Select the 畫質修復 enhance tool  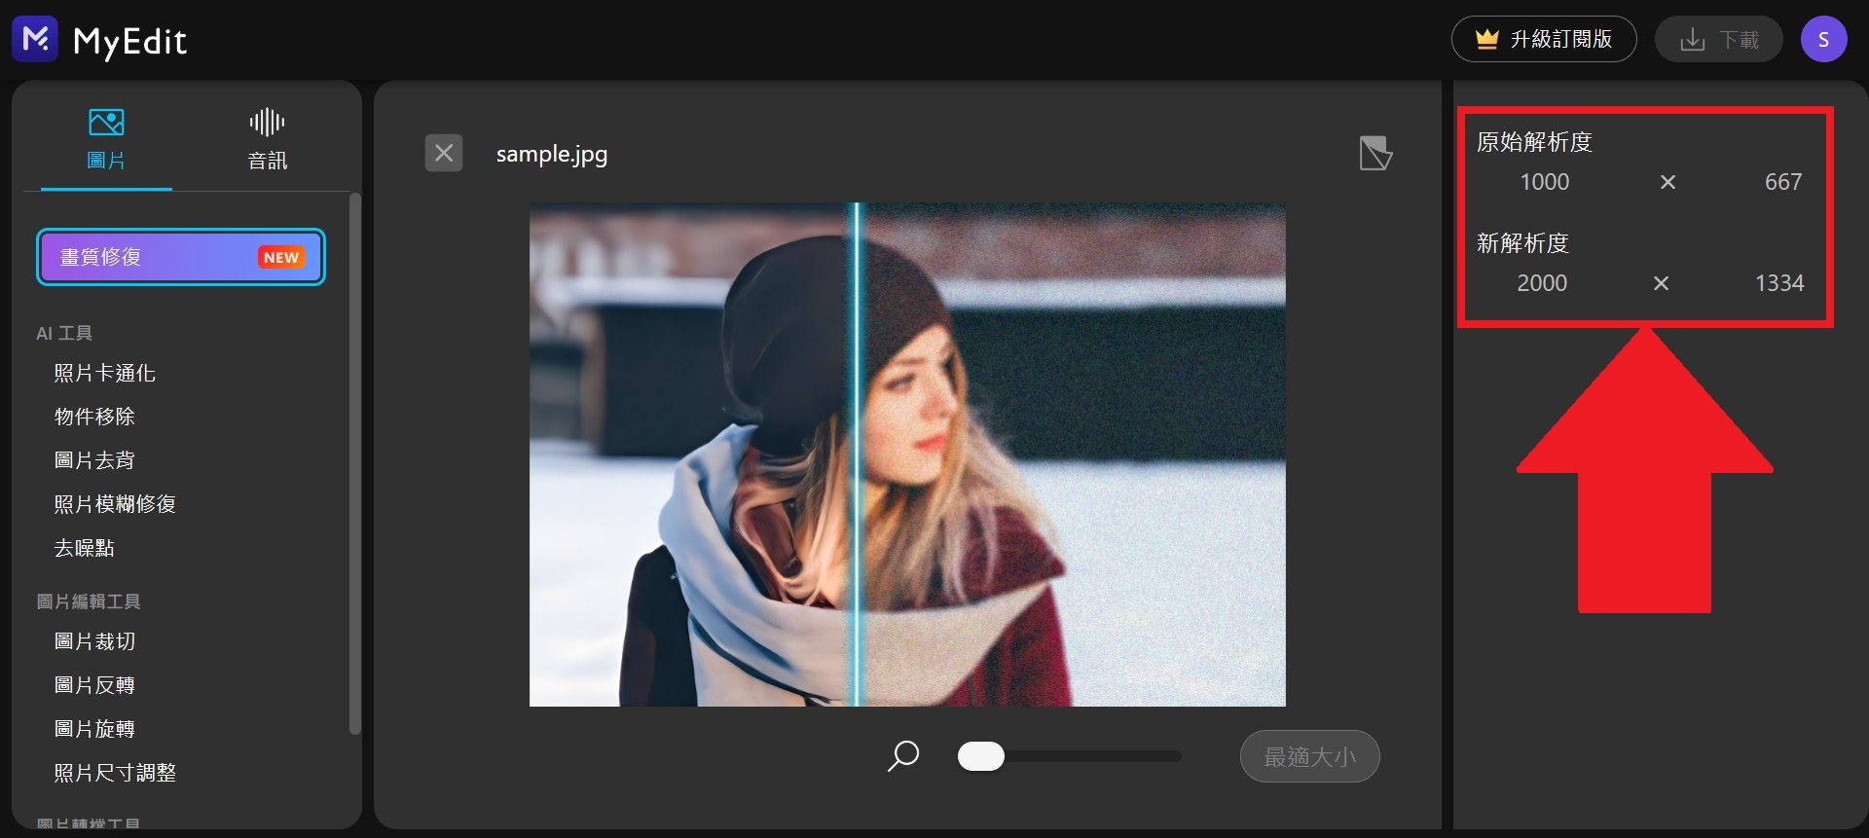[181, 257]
